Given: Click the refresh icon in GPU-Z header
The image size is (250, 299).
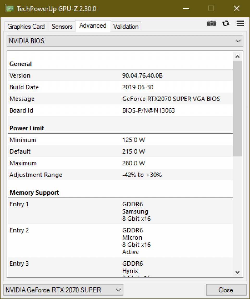Looking at the screenshot, I should 226,23.
